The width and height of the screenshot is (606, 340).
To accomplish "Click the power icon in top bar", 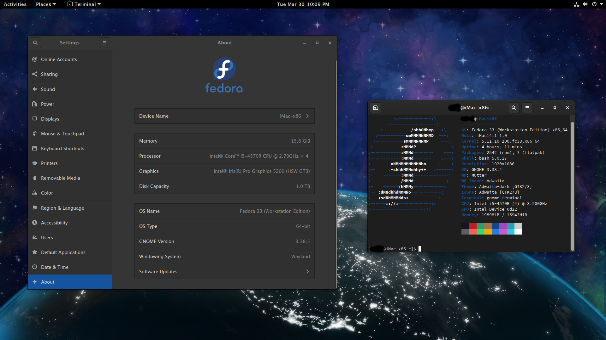I will (x=594, y=4).
